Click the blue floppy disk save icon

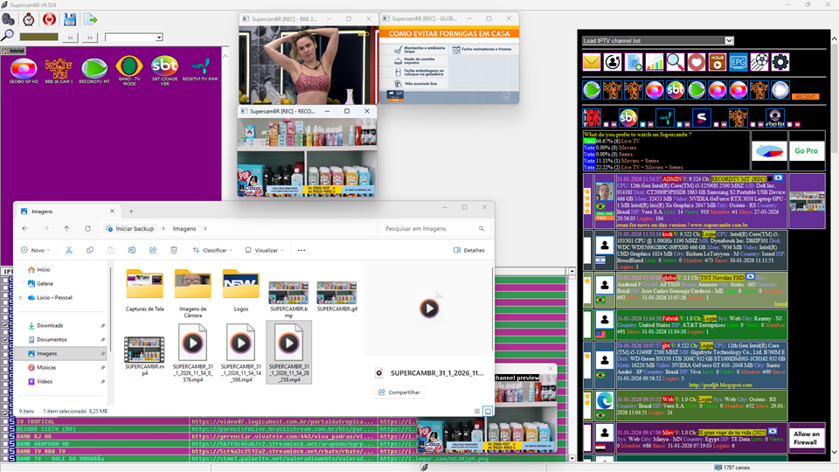[x=70, y=18]
